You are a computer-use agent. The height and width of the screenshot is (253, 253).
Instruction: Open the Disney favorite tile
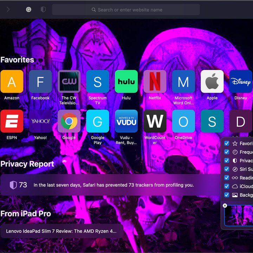click(x=241, y=82)
